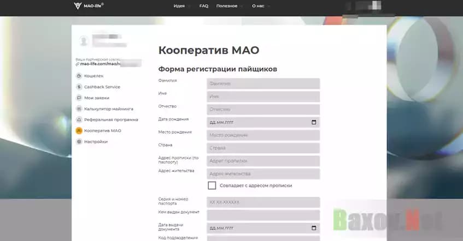Click the Фамилия field label
463x241 pixels.
pos(167,81)
